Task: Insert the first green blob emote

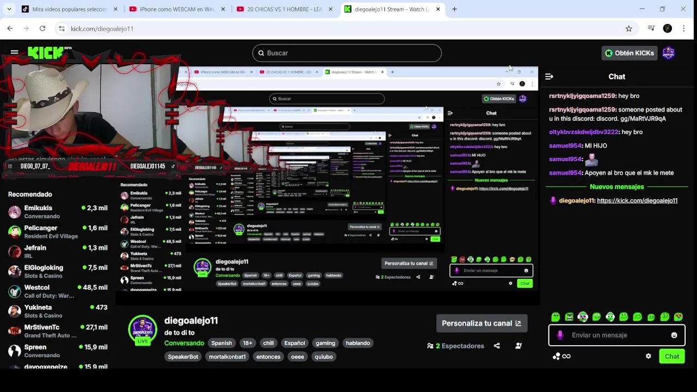Action: pos(555,317)
